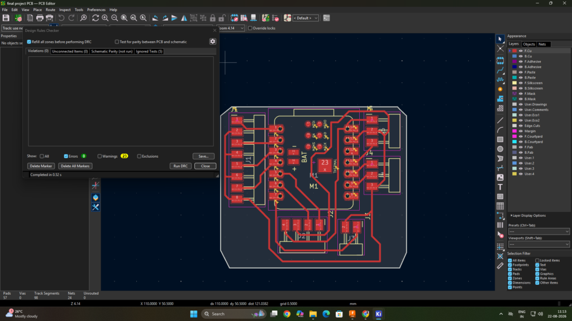Click Close in Design Rules Checker
This screenshot has height=321, width=572.
(x=206, y=166)
